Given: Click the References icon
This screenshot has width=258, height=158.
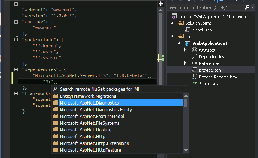Looking at the screenshot, I should coord(194,63).
